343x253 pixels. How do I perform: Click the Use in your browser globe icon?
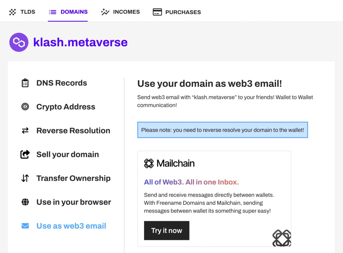pyautogui.click(x=25, y=202)
